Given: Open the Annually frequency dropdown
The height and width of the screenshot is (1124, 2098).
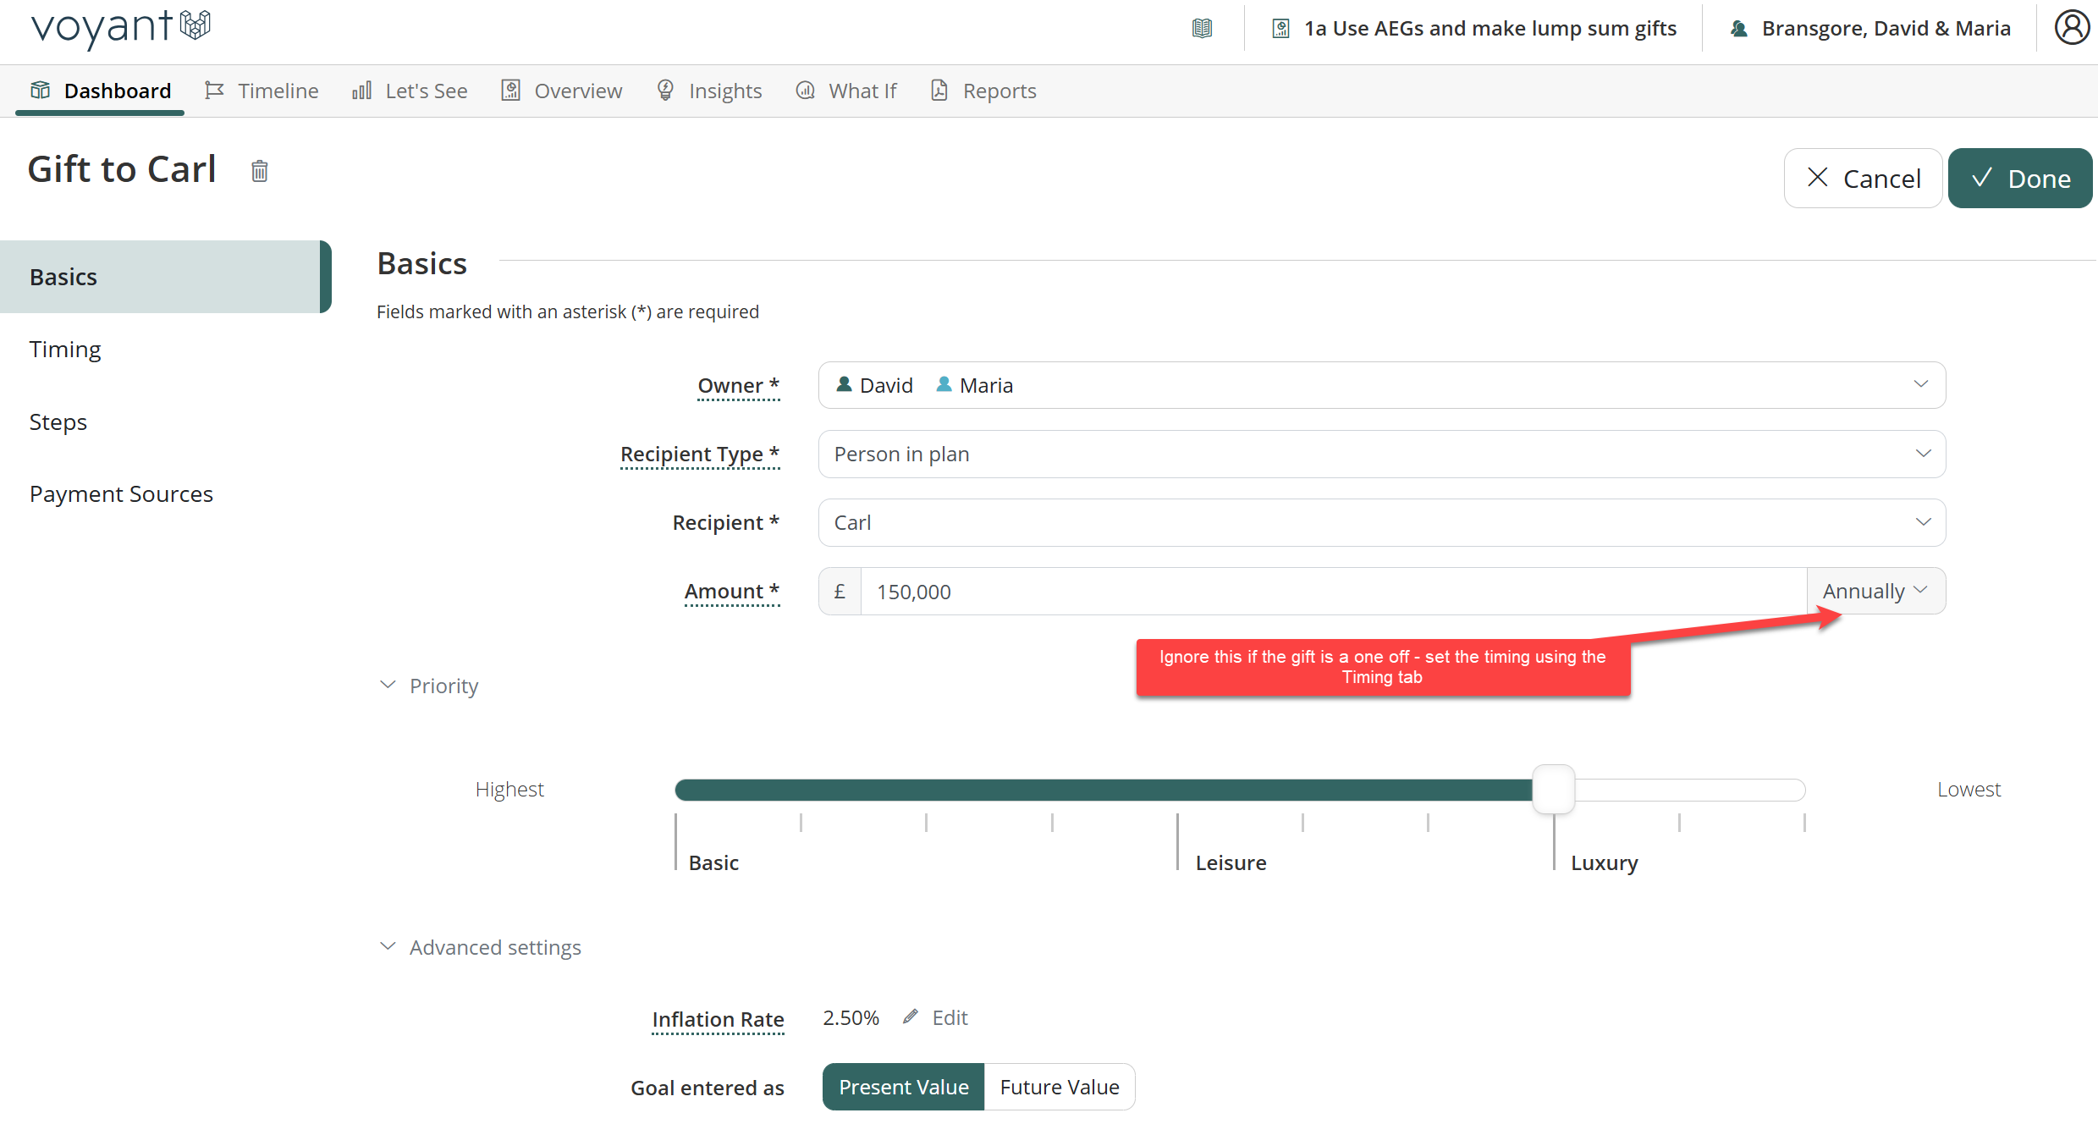Looking at the screenshot, I should [1875, 591].
